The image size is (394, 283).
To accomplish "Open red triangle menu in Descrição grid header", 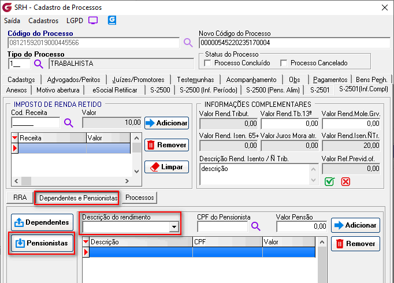I will point(86,241).
